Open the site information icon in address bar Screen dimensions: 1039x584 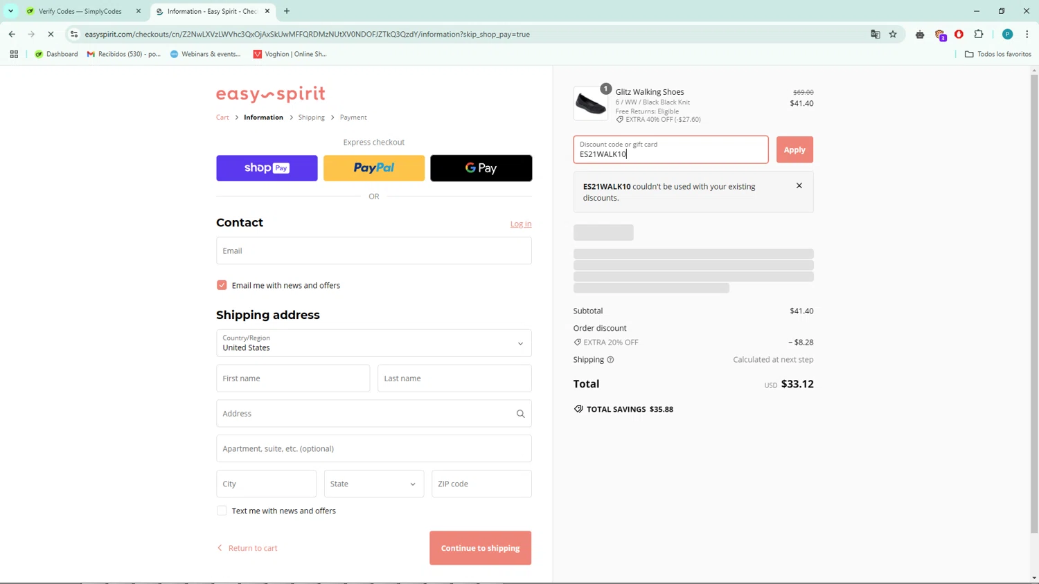tap(74, 34)
